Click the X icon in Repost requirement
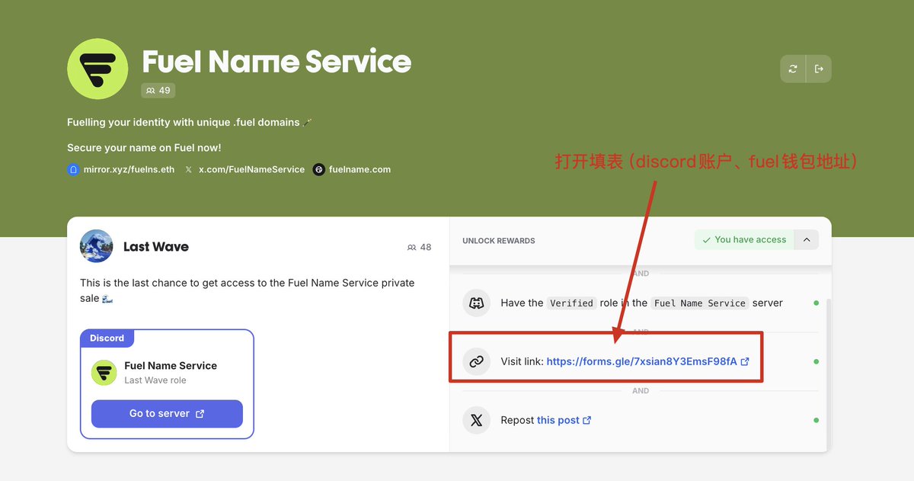The height and width of the screenshot is (481, 914). pyautogui.click(x=477, y=420)
